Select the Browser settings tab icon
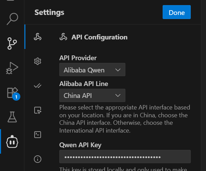206x171 pixels. 38,110
